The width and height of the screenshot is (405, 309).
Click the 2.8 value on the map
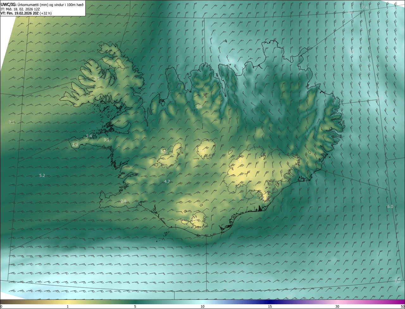pyautogui.click(x=123, y=201)
